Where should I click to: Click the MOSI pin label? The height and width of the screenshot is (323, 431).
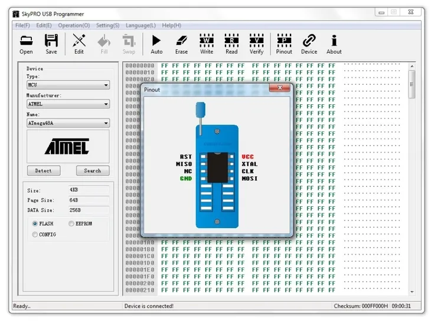click(x=250, y=179)
